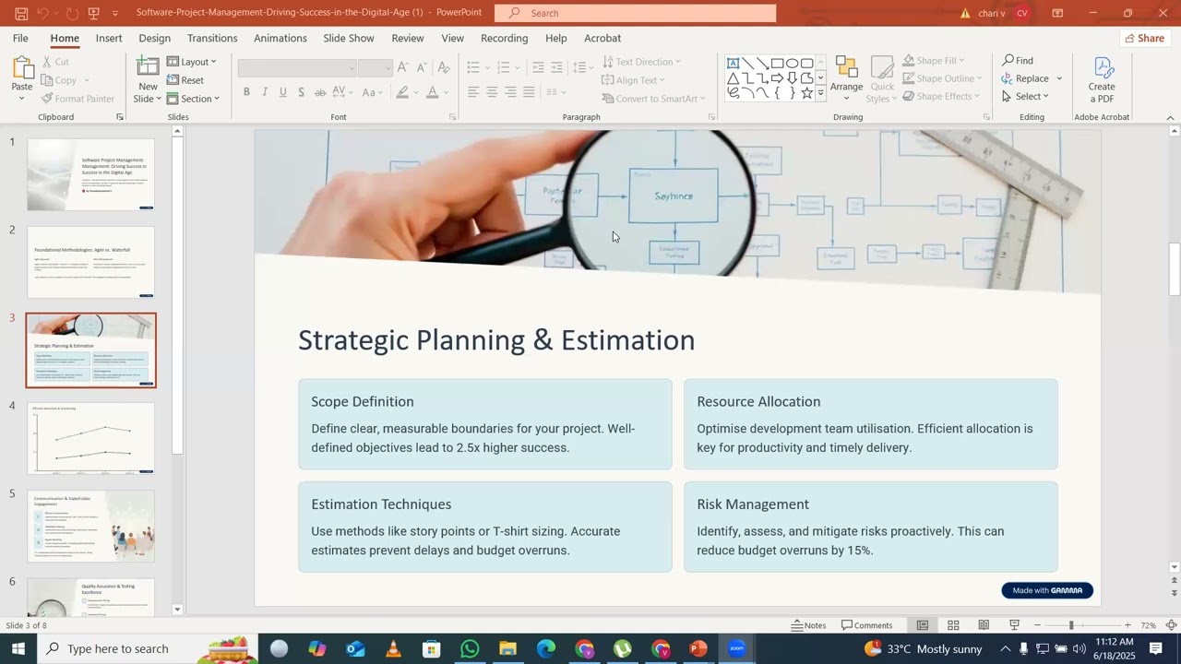The width and height of the screenshot is (1181, 664).
Task: Select the Oval shape in gallery
Action: (793, 63)
